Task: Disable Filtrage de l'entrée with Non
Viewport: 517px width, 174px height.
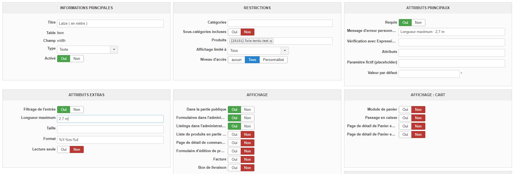Action: 77,110
